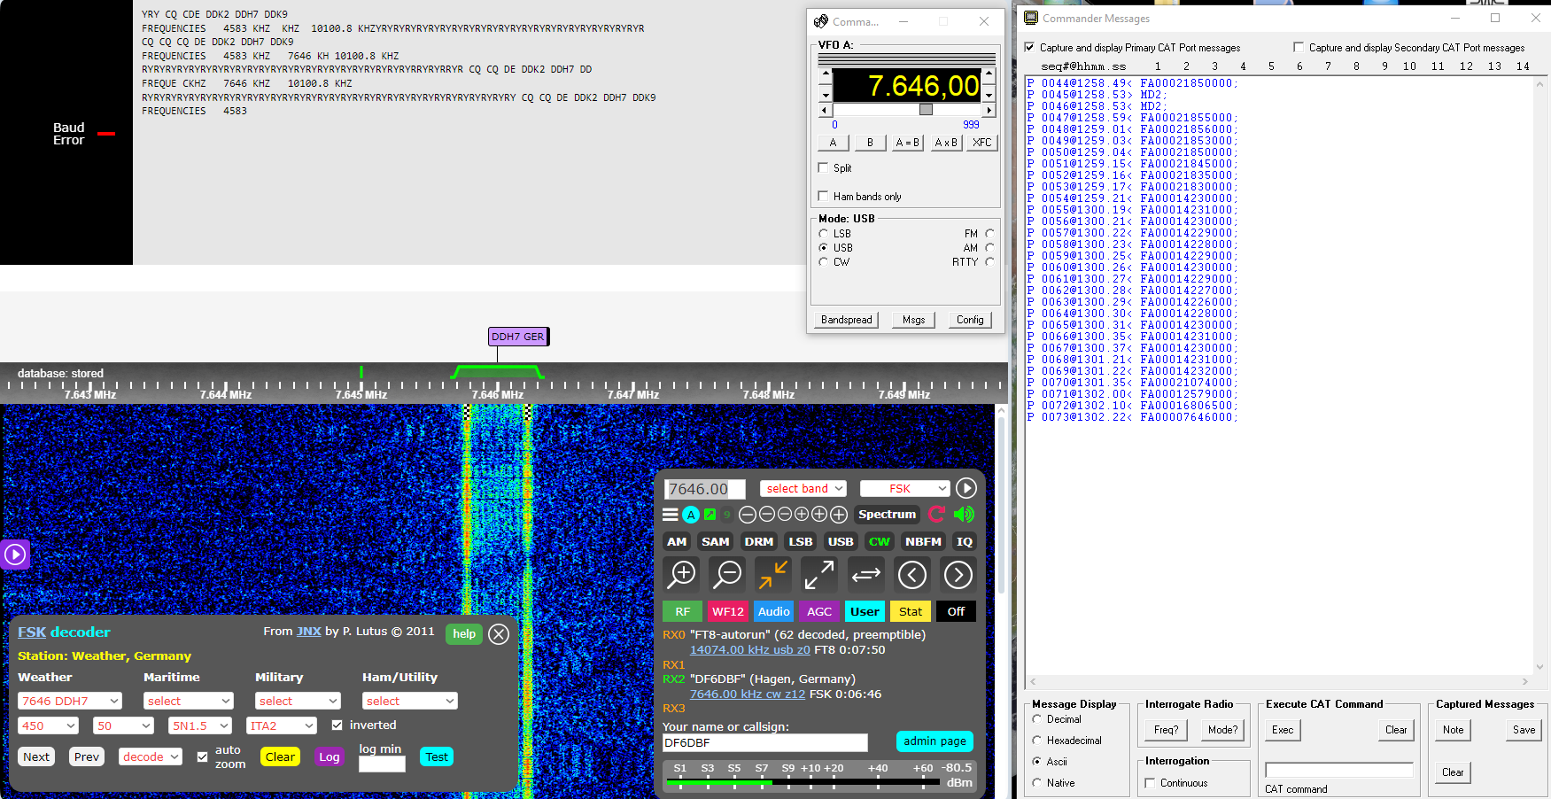This screenshot has height=799, width=1551.
Task: Click the Commander window app icon in title bar
Action: (821, 21)
